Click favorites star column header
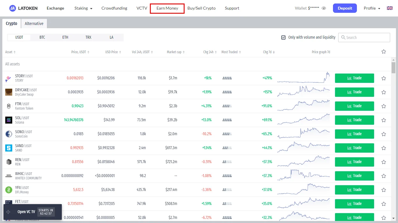Image resolution: width=398 pixels, height=223 pixels. coord(384,51)
